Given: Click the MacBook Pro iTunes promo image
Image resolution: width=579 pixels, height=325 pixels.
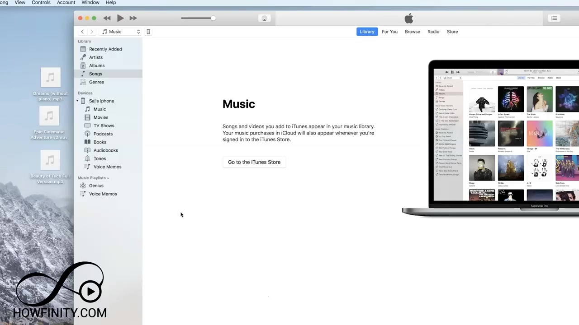Looking at the screenshot, I should pos(490,138).
